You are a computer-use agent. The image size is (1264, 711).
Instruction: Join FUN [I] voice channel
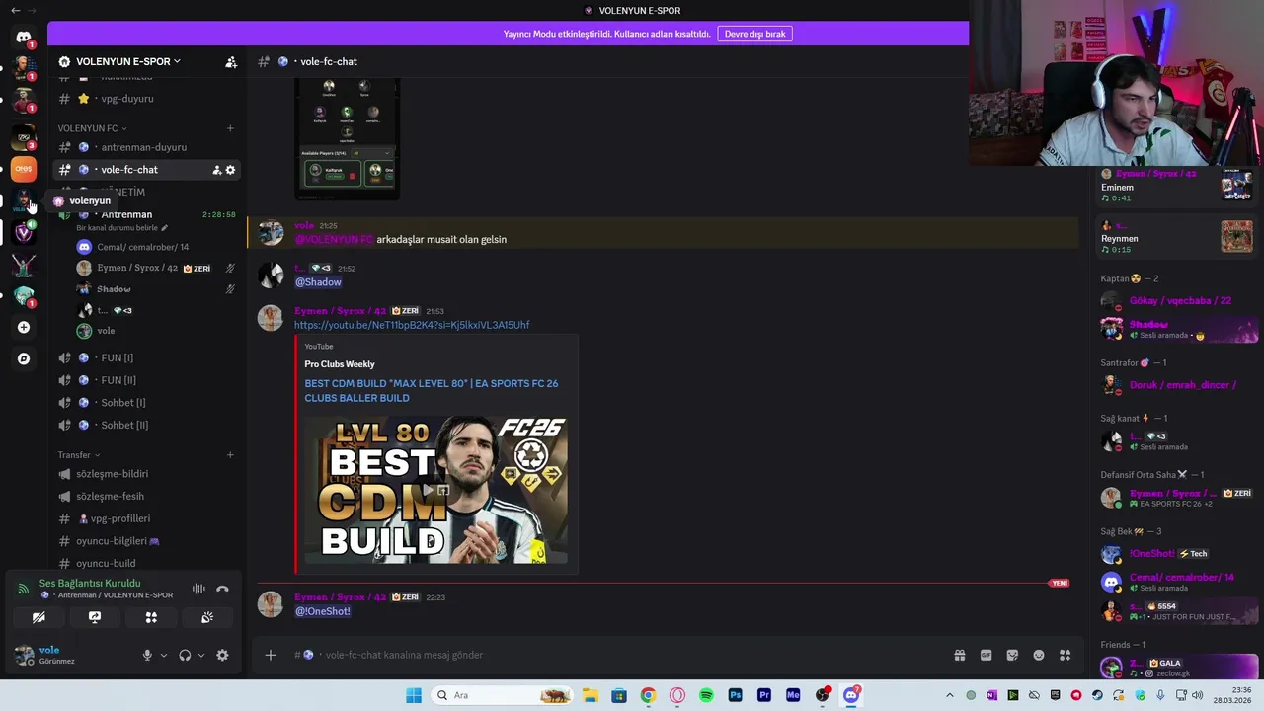tap(146, 357)
